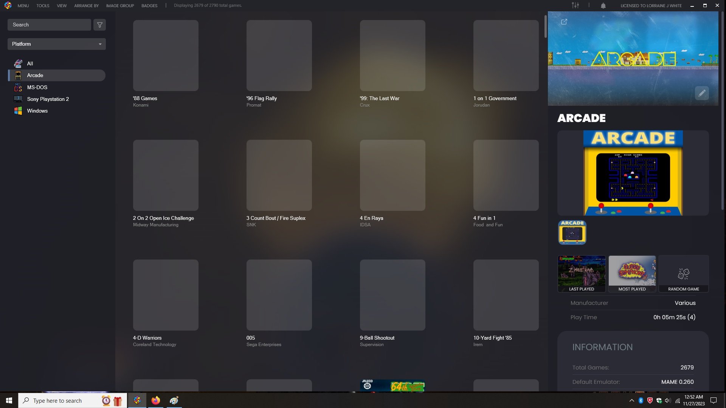Viewport: 726px width, 408px height.
Task: Open the TOOLS menu
Action: click(43, 6)
